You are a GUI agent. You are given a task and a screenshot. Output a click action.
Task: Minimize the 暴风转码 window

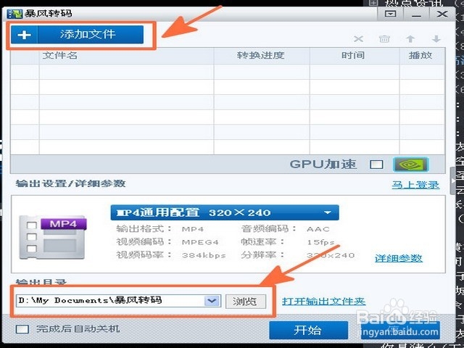(x=416, y=14)
